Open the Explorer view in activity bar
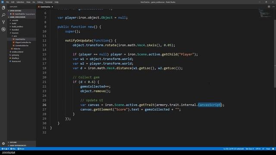 click(3, 8)
